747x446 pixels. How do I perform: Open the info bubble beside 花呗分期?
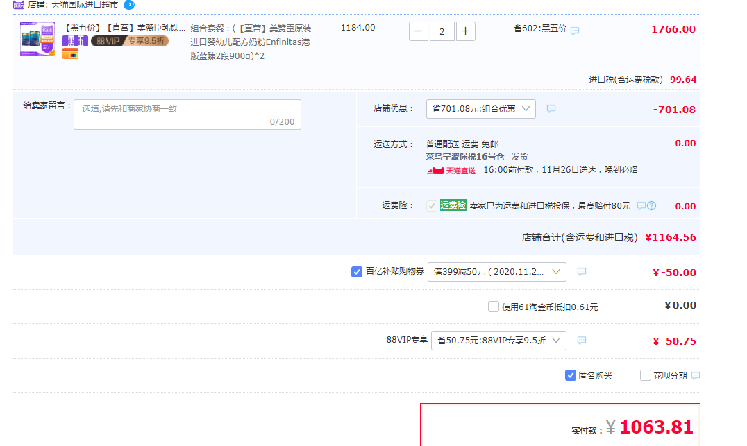click(696, 375)
